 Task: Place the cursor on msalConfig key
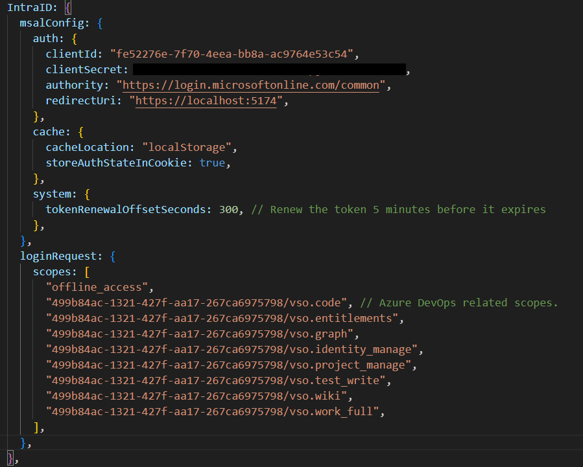[52, 23]
